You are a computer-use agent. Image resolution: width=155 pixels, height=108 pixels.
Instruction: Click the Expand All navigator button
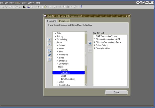pos(49,55)
